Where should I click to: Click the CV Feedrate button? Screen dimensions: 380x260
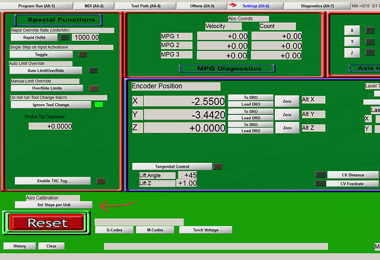[x=352, y=183]
